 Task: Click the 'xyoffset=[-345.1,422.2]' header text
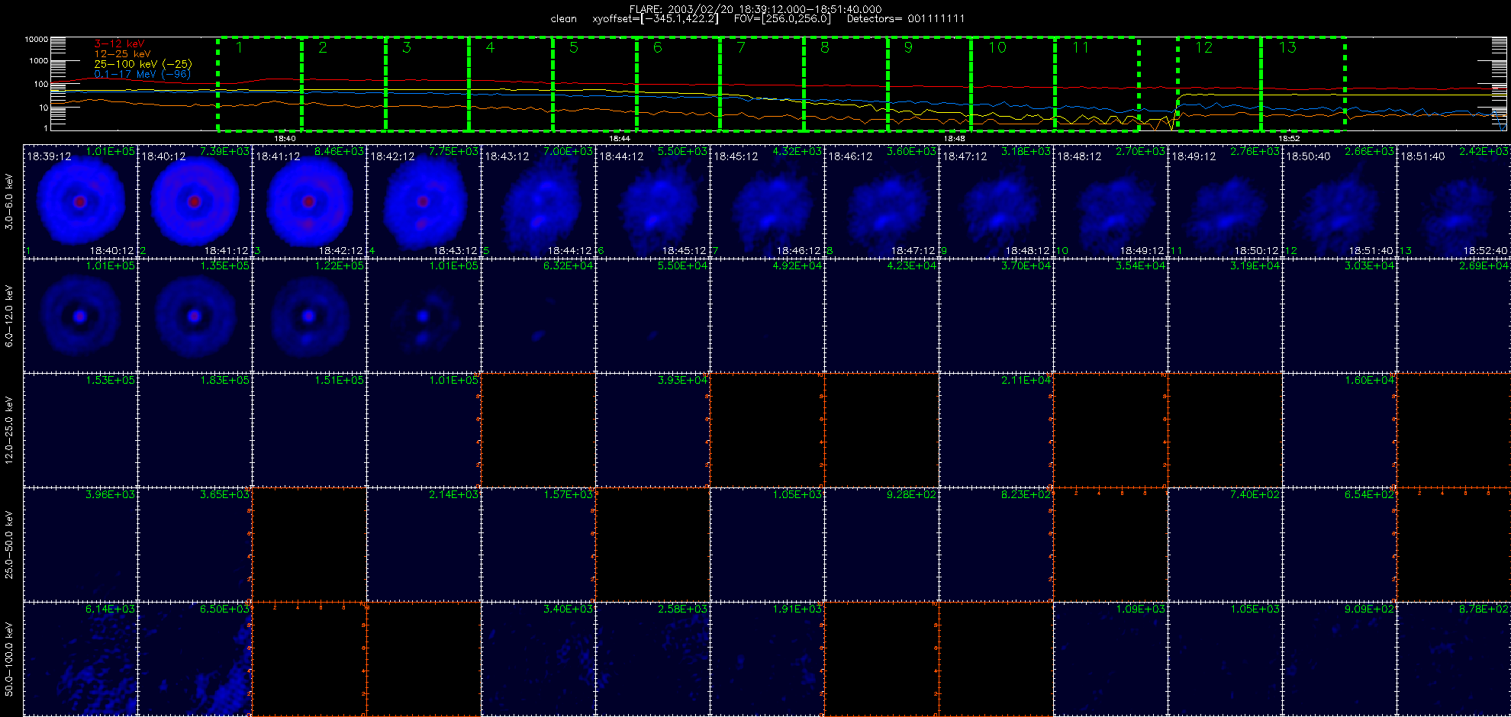pyautogui.click(x=656, y=19)
